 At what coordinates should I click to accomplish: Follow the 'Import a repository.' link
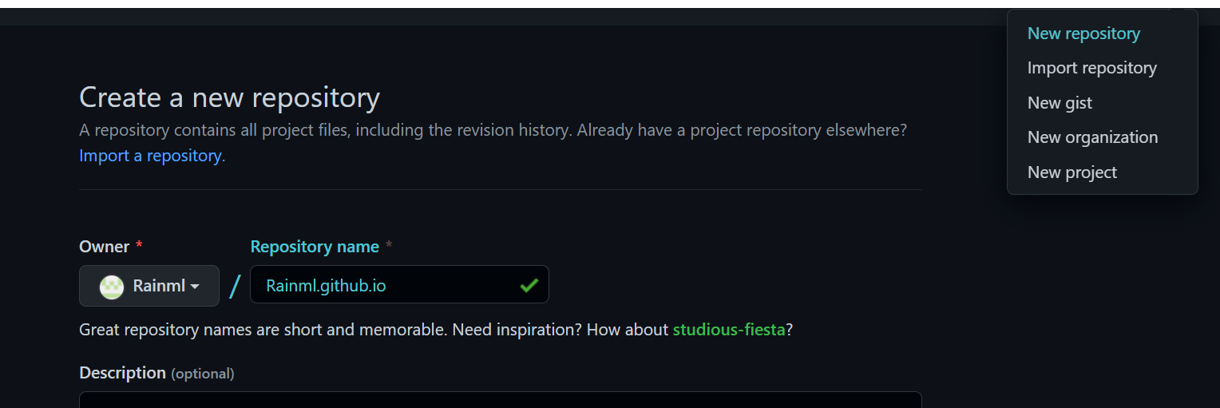tap(152, 156)
